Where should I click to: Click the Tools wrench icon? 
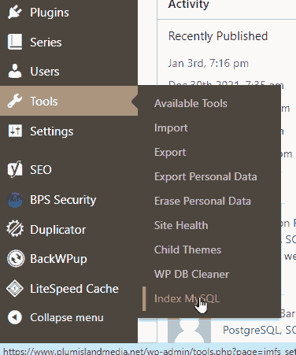(15, 101)
